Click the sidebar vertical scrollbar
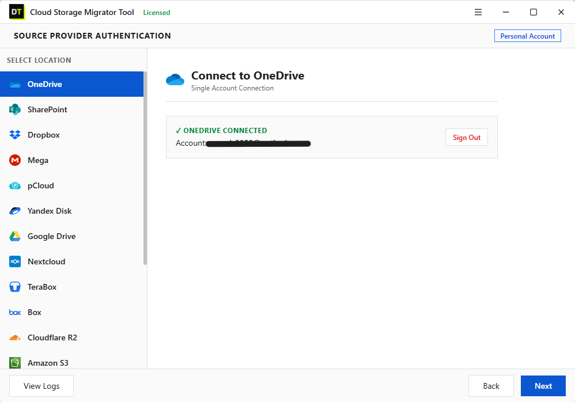The image size is (575, 402). [x=145, y=168]
